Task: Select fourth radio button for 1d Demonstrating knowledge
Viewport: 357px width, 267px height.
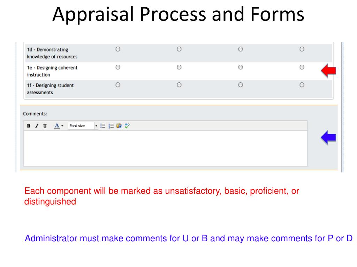Action: pyautogui.click(x=302, y=49)
